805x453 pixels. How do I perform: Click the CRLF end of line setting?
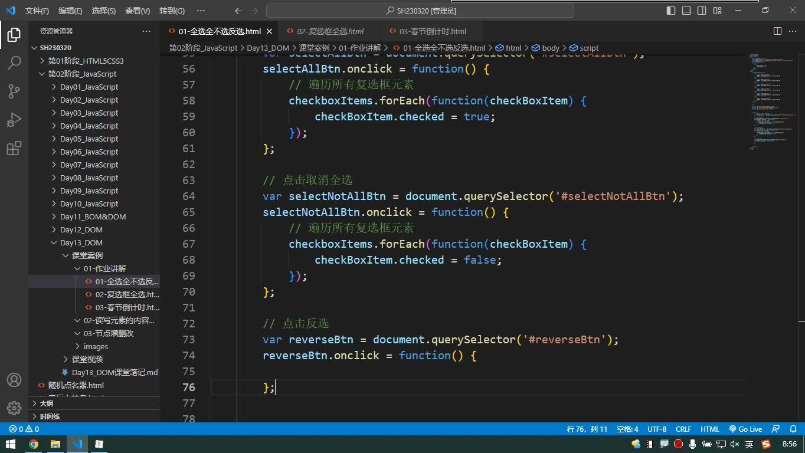click(x=683, y=429)
